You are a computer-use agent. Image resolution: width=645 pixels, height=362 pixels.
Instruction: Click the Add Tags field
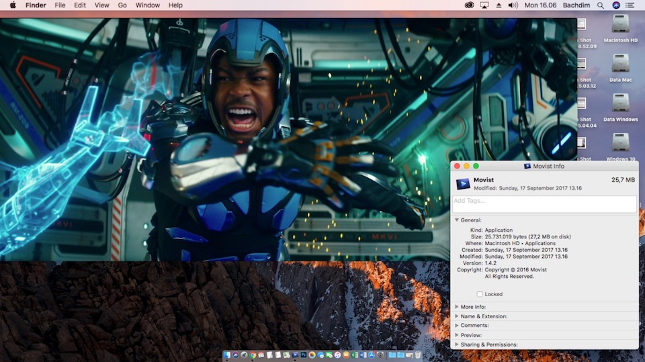tap(544, 204)
